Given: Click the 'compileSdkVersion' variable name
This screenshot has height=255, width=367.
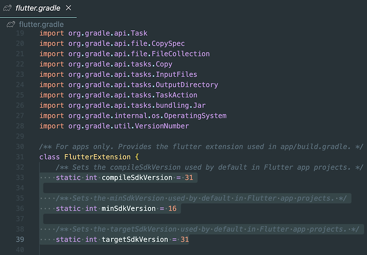Looking at the screenshot, I should (137, 177).
